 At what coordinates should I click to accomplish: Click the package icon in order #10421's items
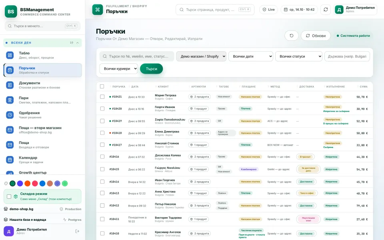(192, 97)
